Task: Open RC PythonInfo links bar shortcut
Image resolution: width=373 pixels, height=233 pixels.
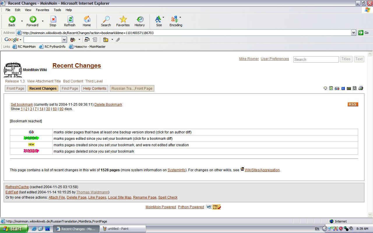Action: [52, 47]
